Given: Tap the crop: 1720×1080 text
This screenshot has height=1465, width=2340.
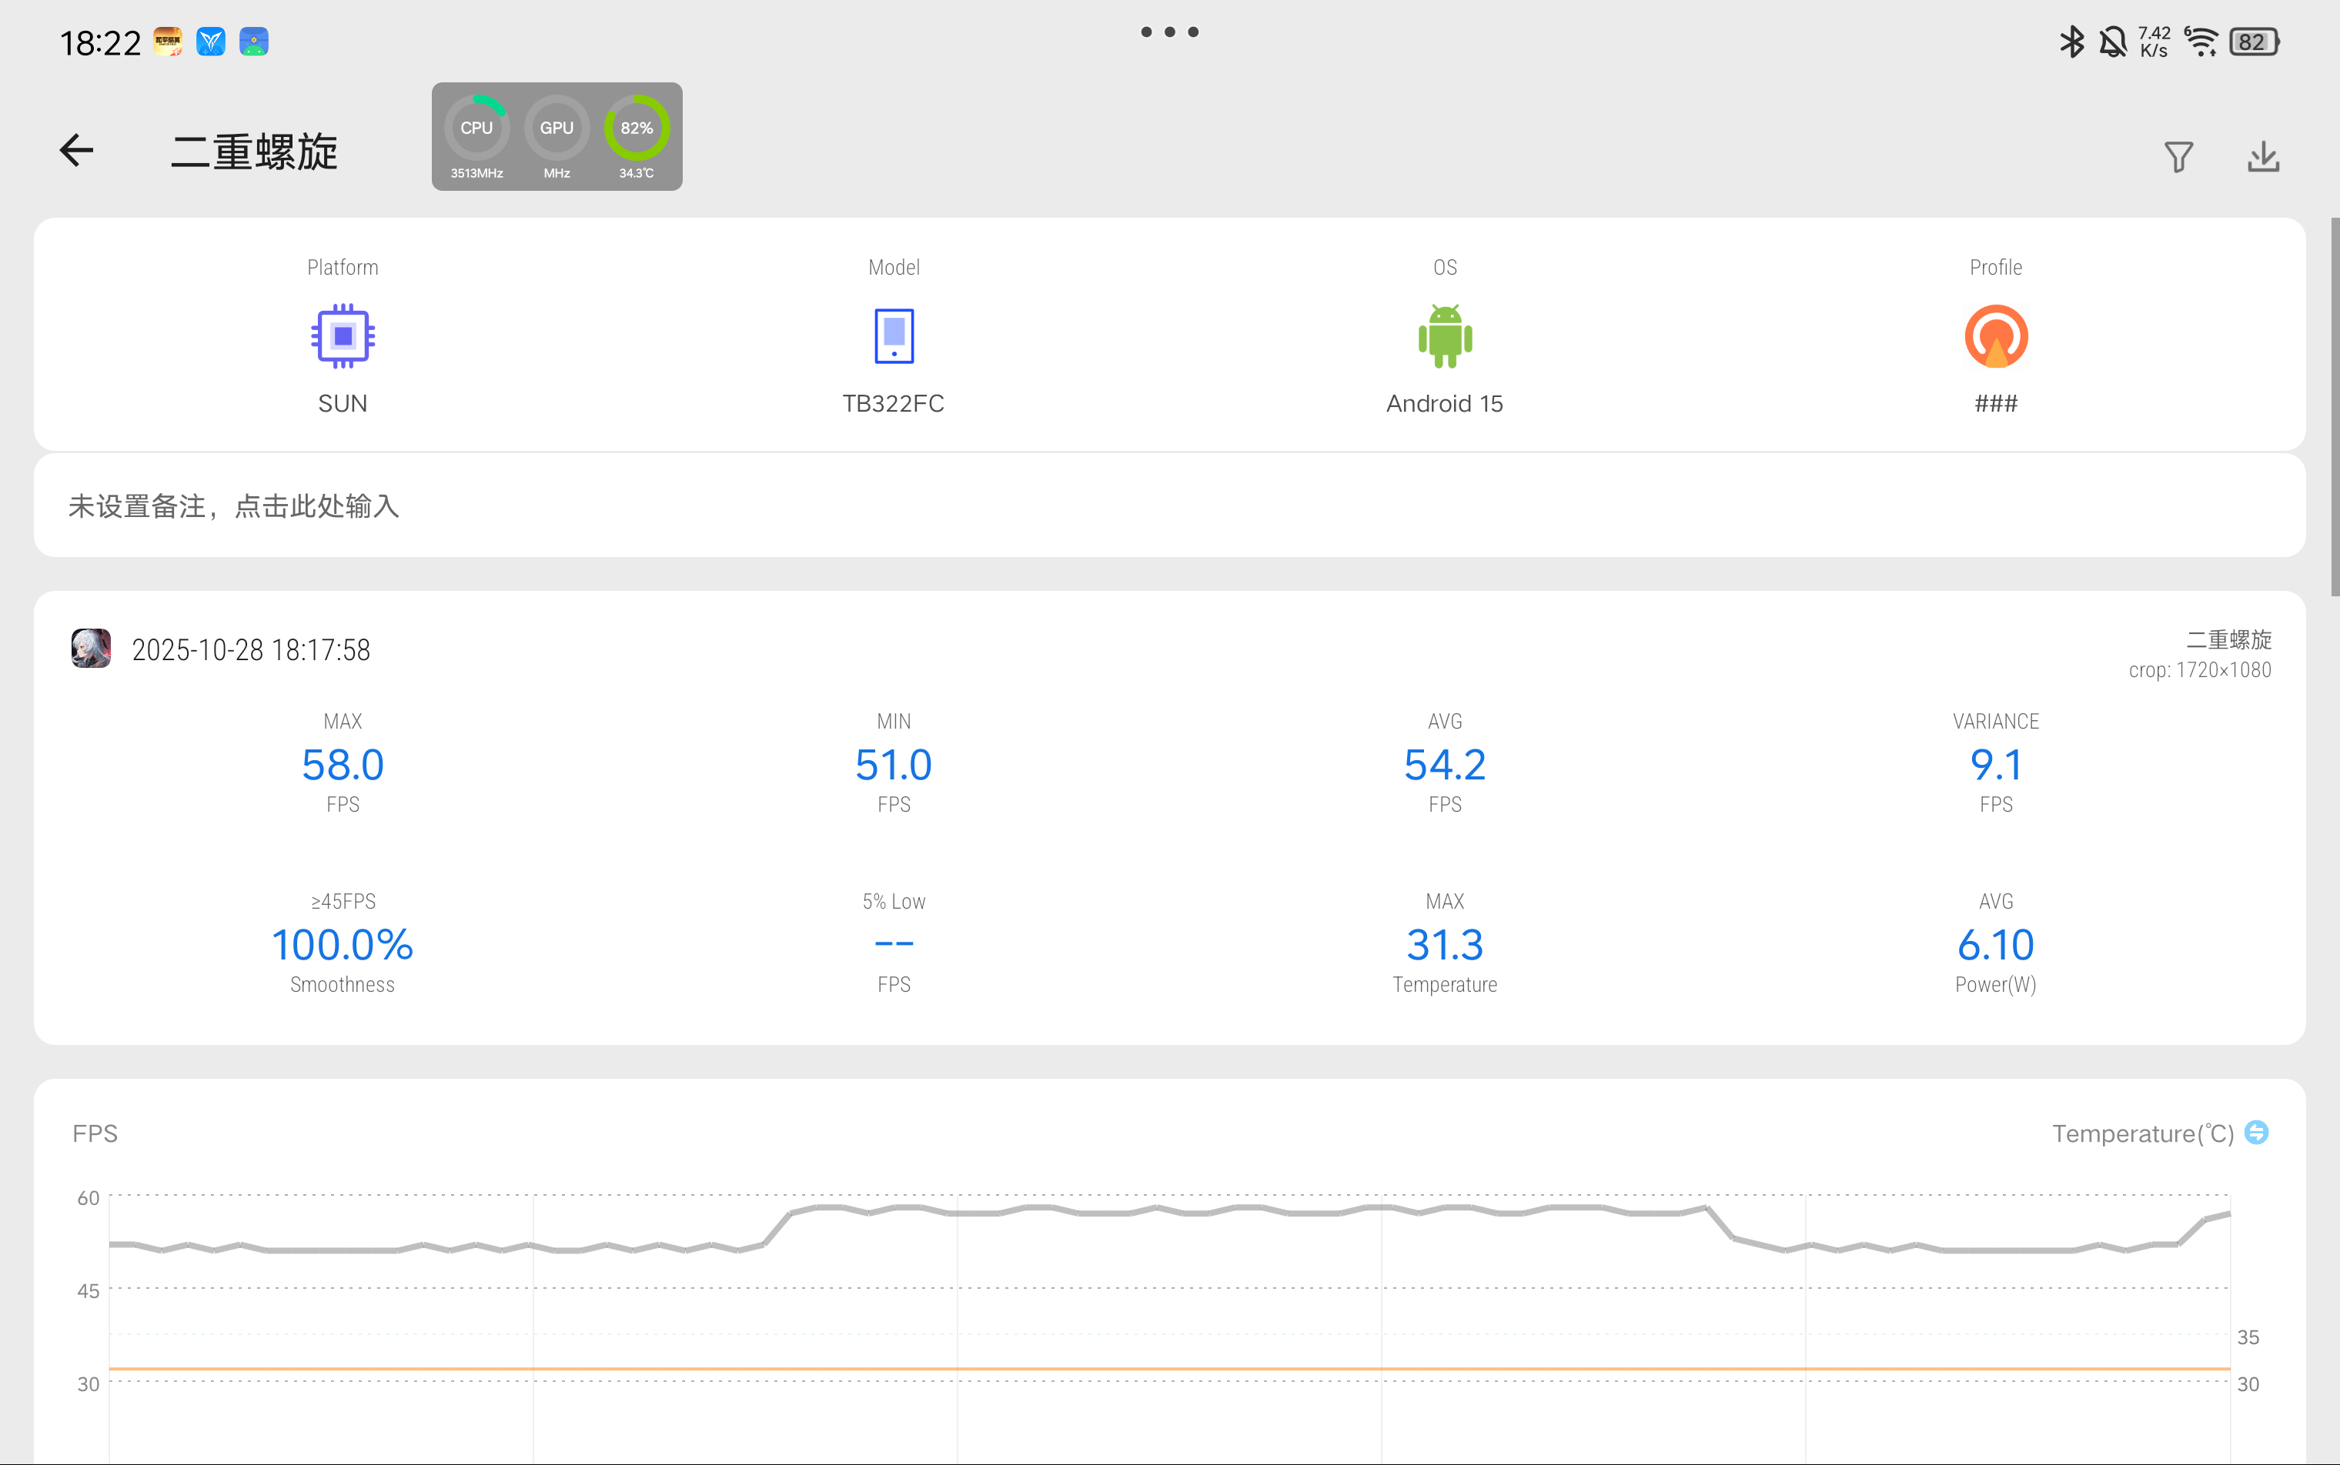Looking at the screenshot, I should (x=2199, y=670).
